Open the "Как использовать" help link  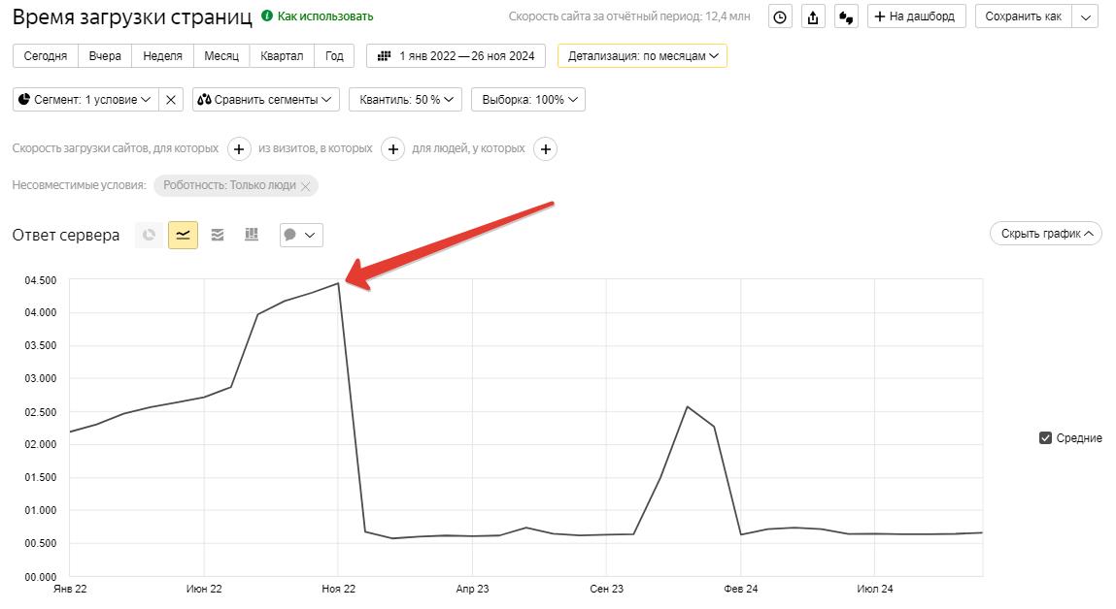(x=317, y=16)
